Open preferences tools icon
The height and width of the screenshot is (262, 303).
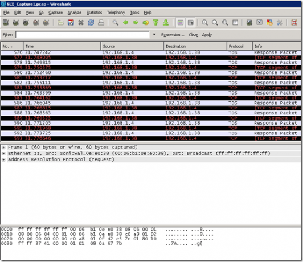point(280,23)
